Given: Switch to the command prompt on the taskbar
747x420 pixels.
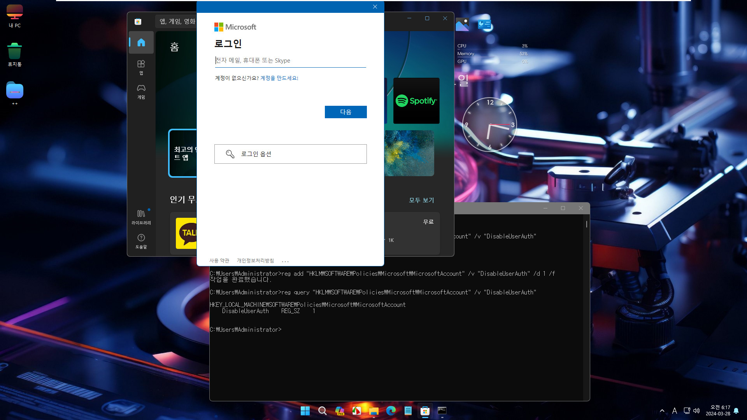Looking at the screenshot, I should pyautogui.click(x=442, y=411).
